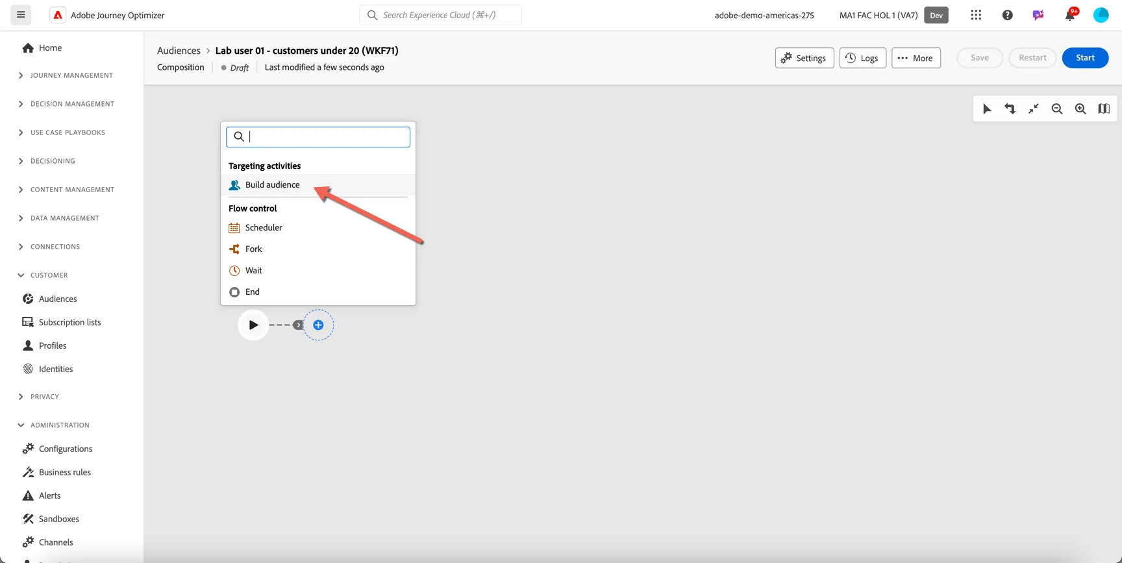Open the Logs panel

(862, 58)
